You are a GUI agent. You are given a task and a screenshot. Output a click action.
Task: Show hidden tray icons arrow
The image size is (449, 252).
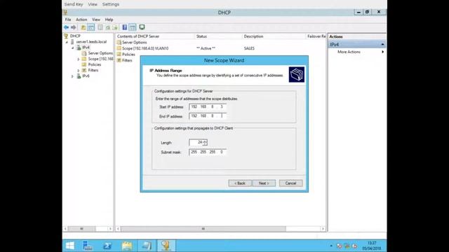pos(331,246)
